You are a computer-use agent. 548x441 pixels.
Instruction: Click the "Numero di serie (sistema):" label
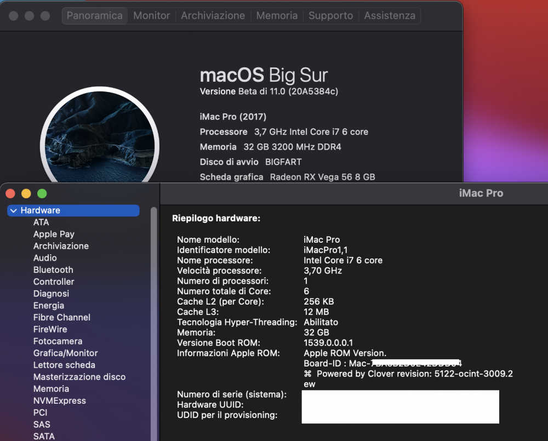pyautogui.click(x=232, y=394)
